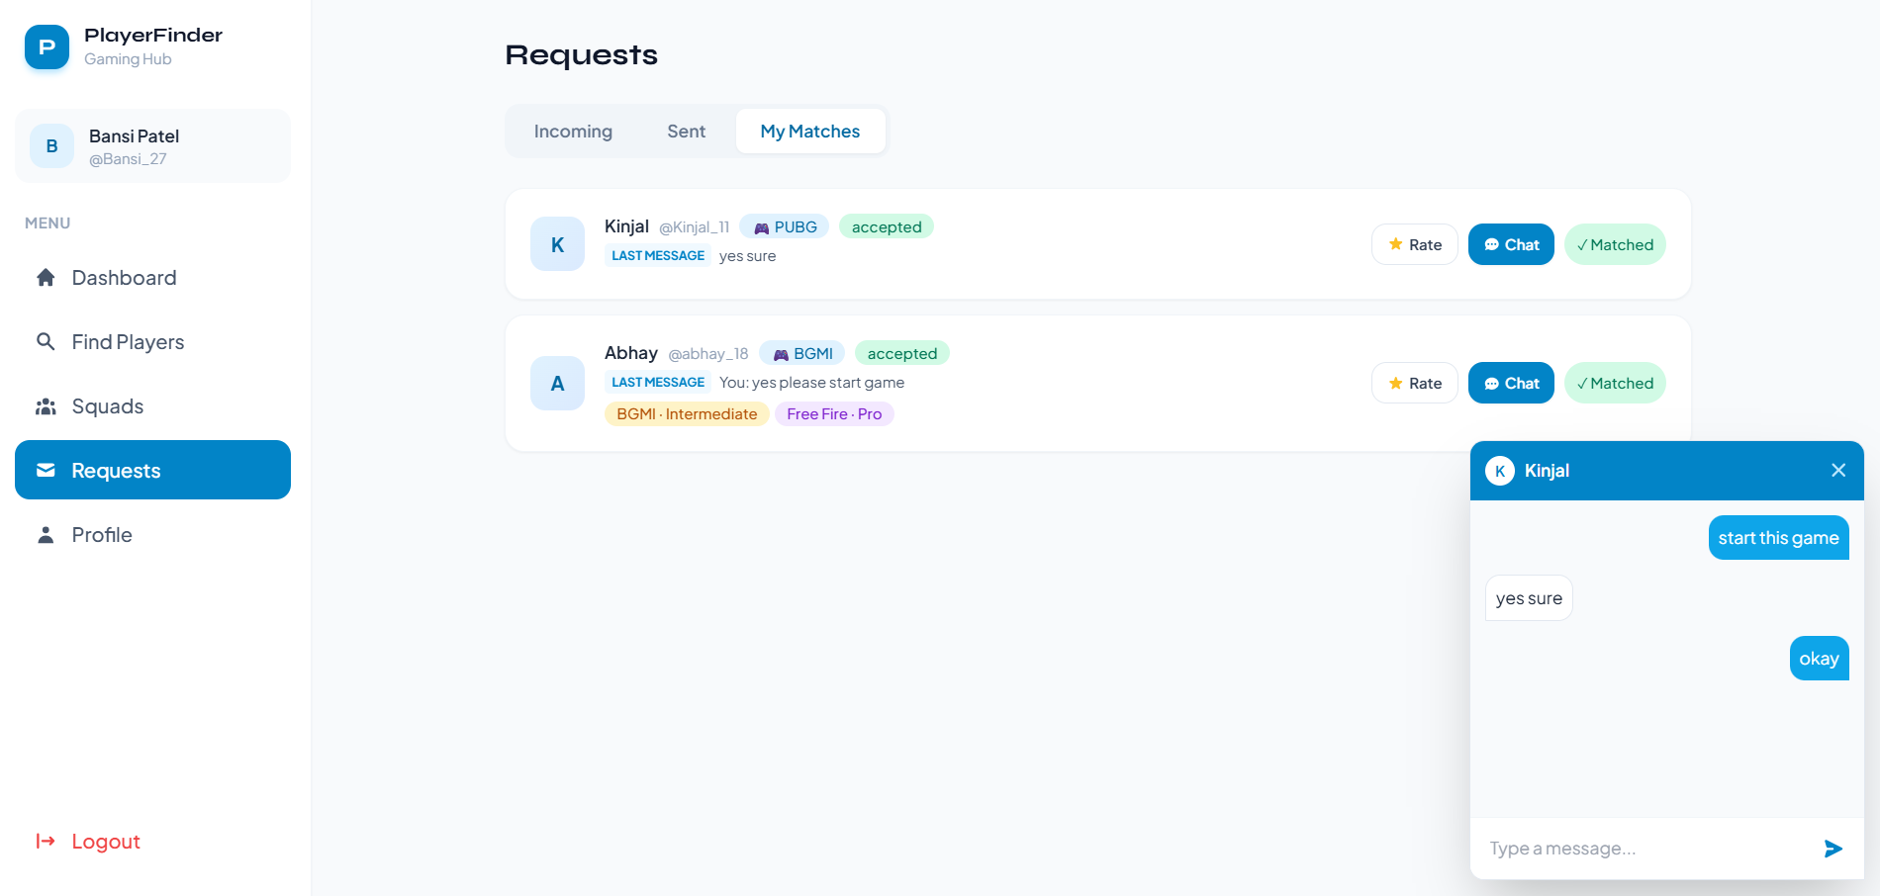Click the BGMI game tag on Abhay's row
Viewport: 1880px width, 896px height.
(802, 353)
